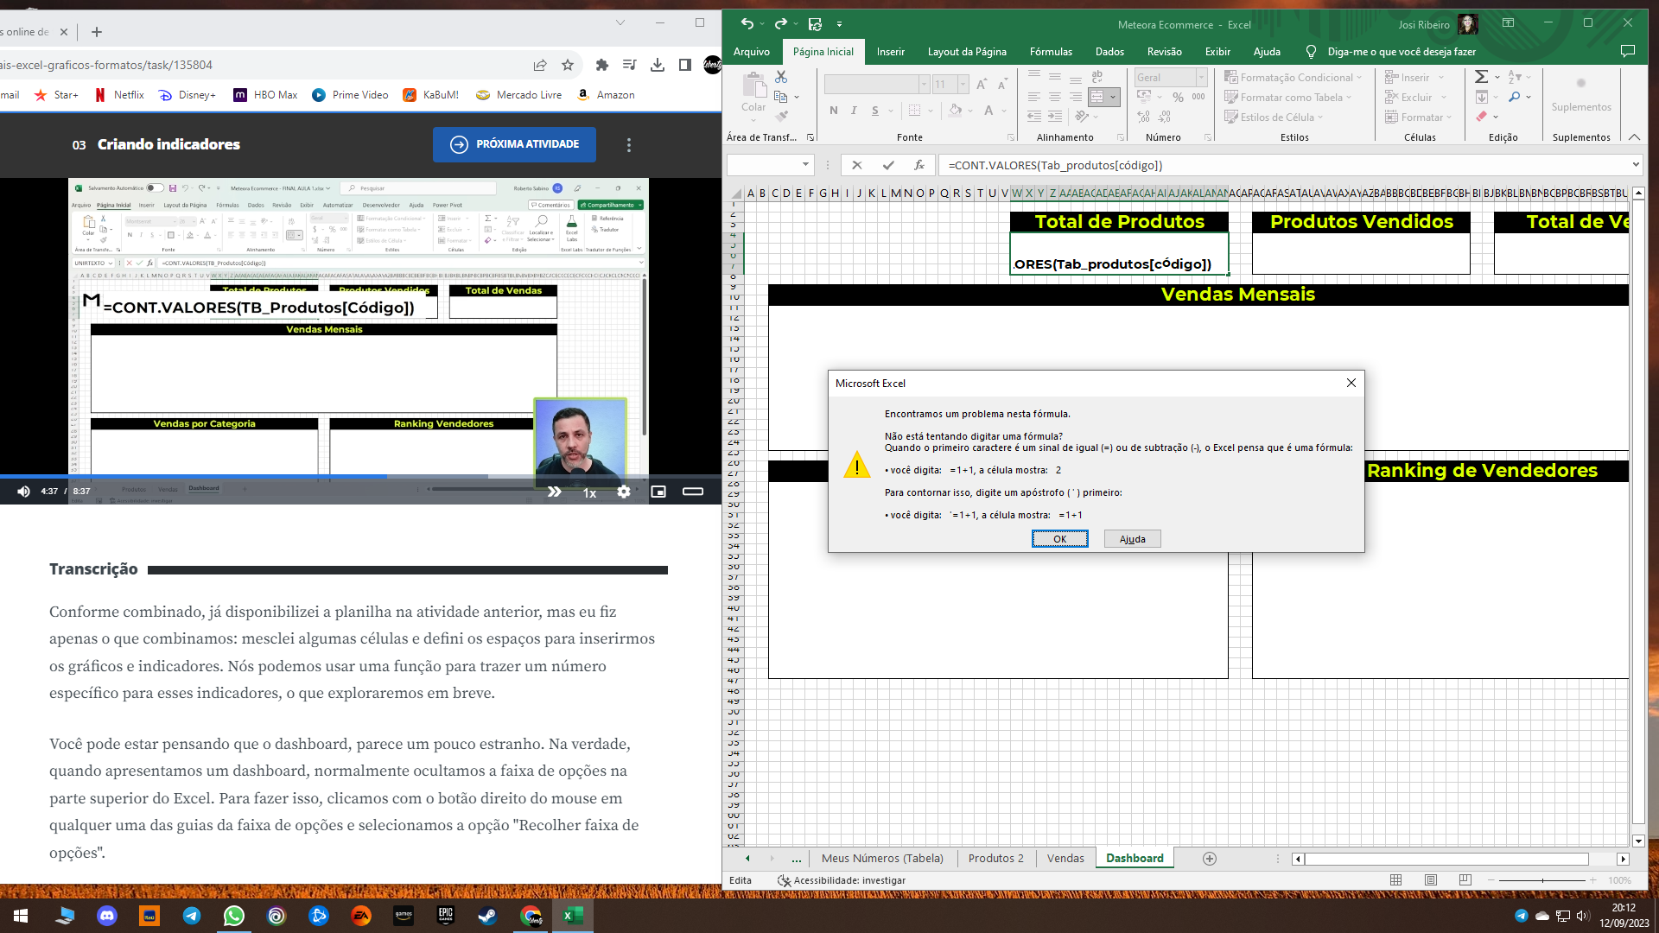1659x933 pixels.
Task: Expand Formatar como Tabela dropdown
Action: (x=1287, y=97)
